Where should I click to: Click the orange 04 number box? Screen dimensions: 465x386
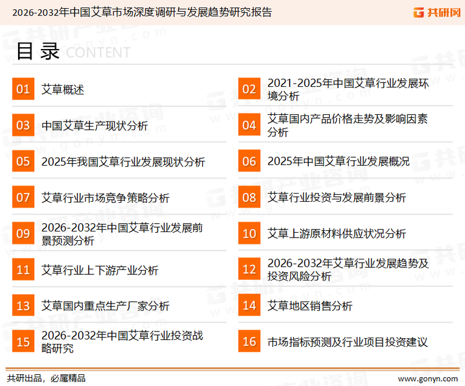tap(249, 125)
